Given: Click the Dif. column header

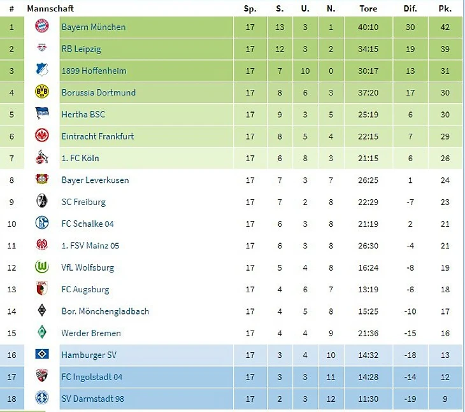Looking at the screenshot, I should (x=410, y=9).
